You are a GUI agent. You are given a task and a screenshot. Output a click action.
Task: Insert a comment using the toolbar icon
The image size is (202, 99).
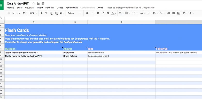pos(174,13)
